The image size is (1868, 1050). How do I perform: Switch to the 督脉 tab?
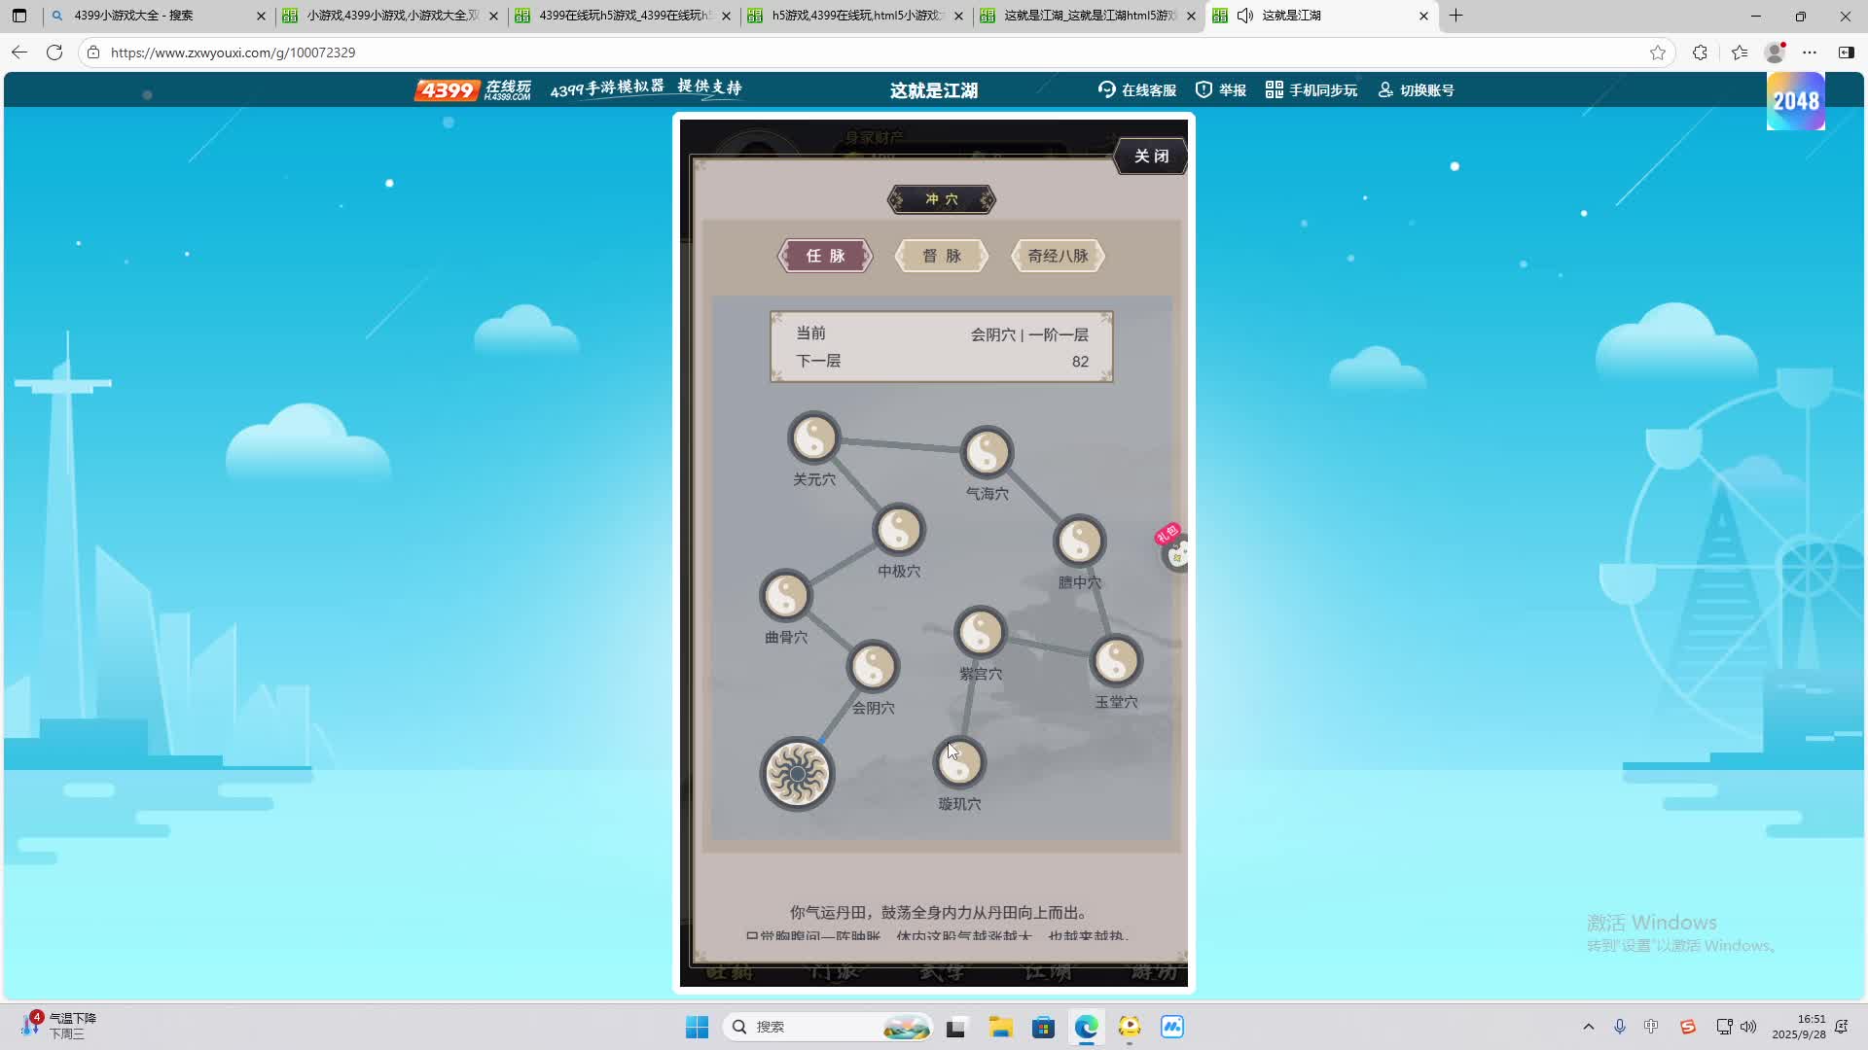click(941, 256)
